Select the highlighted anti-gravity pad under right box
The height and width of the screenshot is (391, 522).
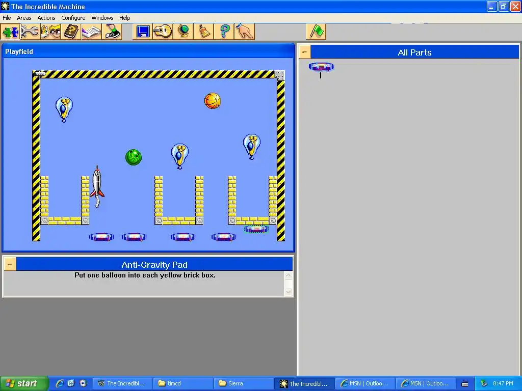pyautogui.click(x=256, y=229)
